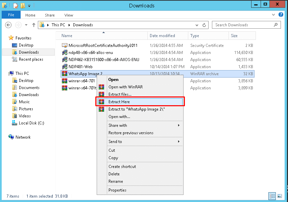Open Properties from the context menu
288x202 pixels.
pyautogui.click(x=117, y=190)
